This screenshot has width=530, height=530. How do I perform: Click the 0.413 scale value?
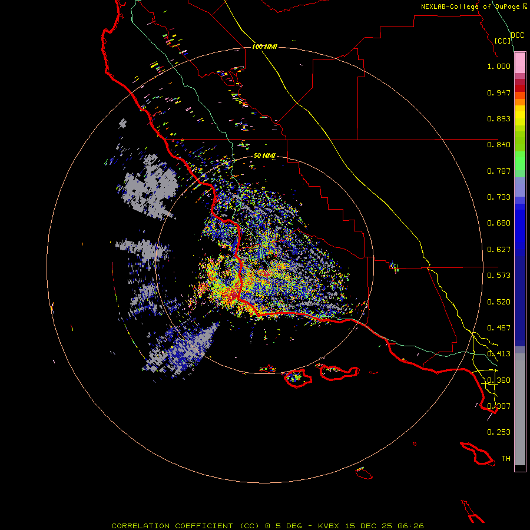tap(499, 354)
